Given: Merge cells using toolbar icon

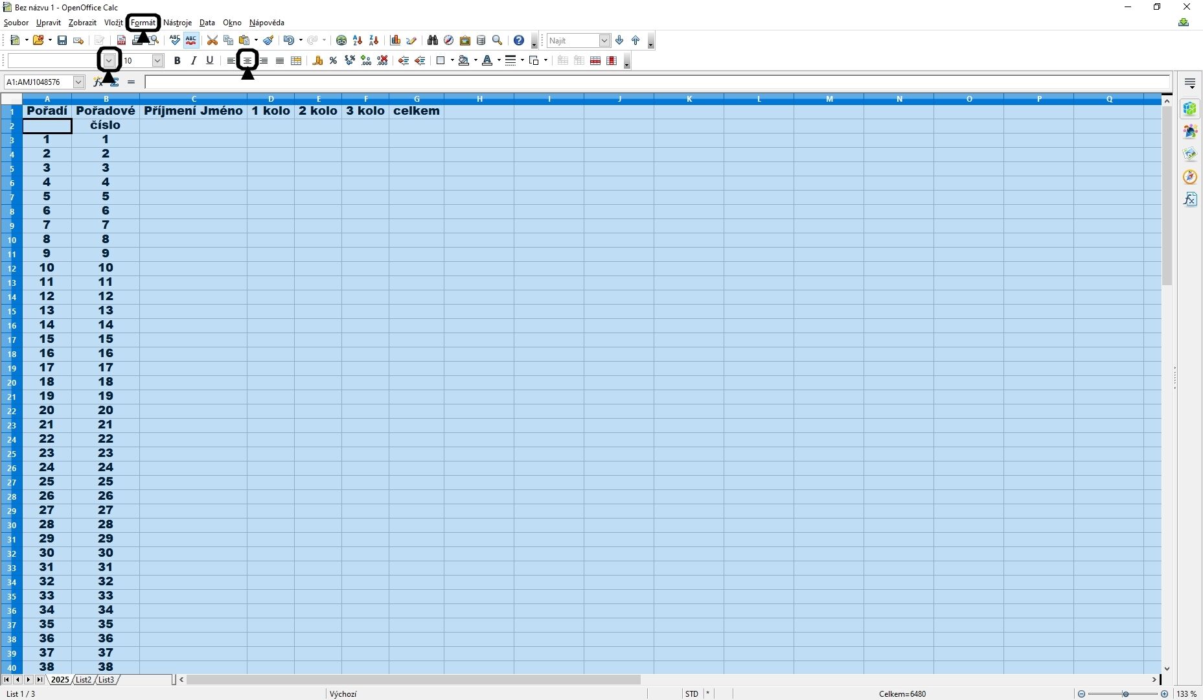Looking at the screenshot, I should click(296, 60).
